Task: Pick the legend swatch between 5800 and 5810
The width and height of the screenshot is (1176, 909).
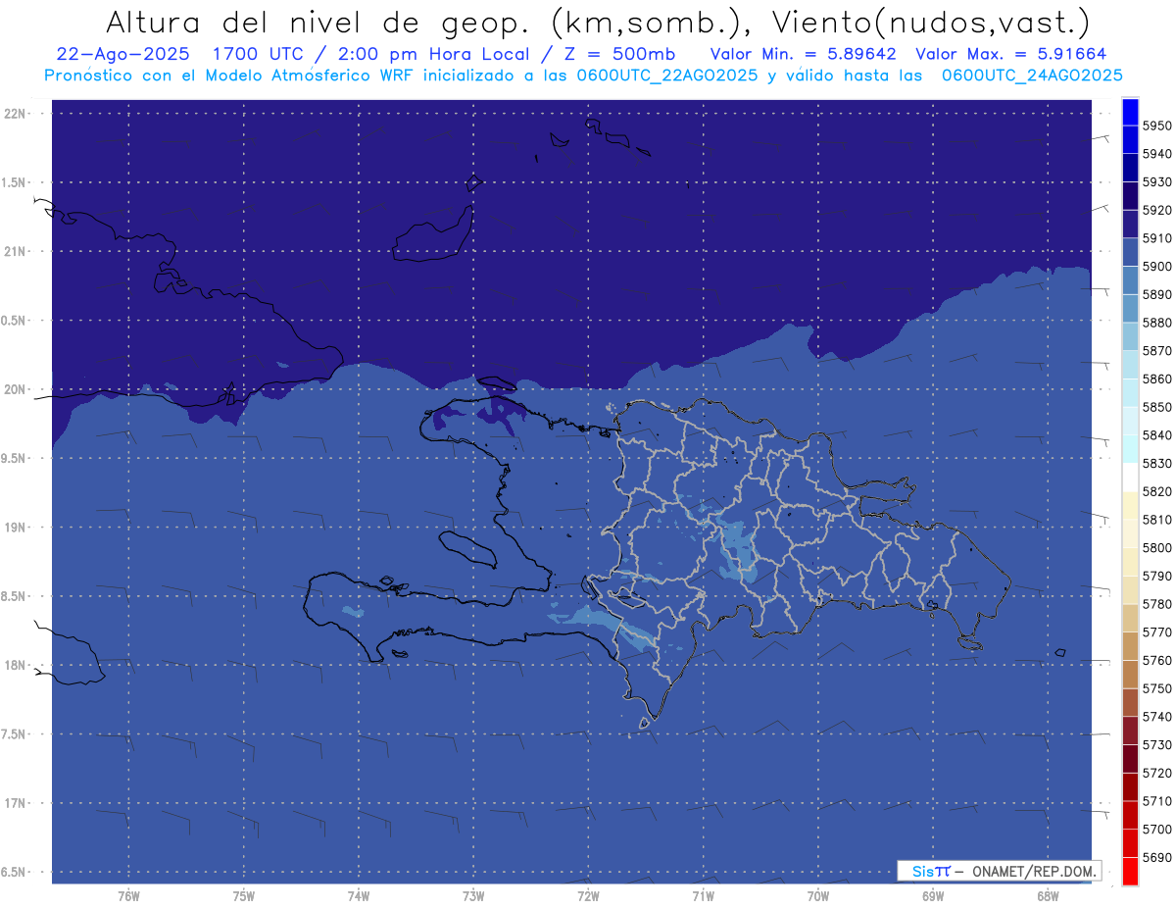Action: 1130,533
